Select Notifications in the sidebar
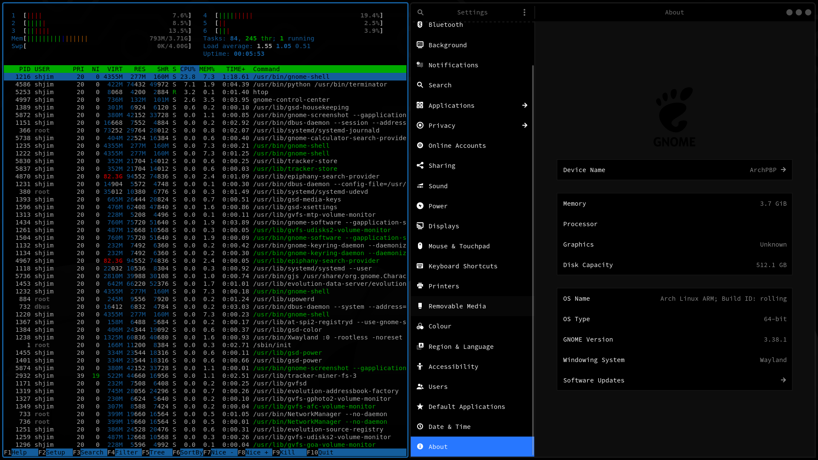 pyautogui.click(x=472, y=65)
